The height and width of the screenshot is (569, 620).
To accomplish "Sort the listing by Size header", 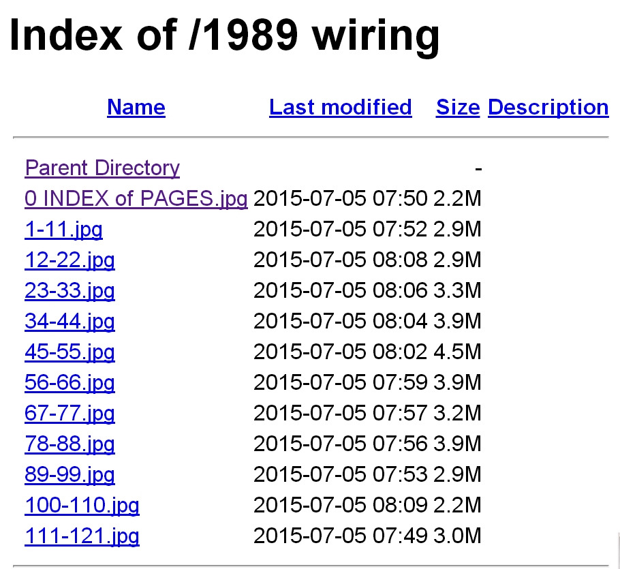I will coord(458,108).
